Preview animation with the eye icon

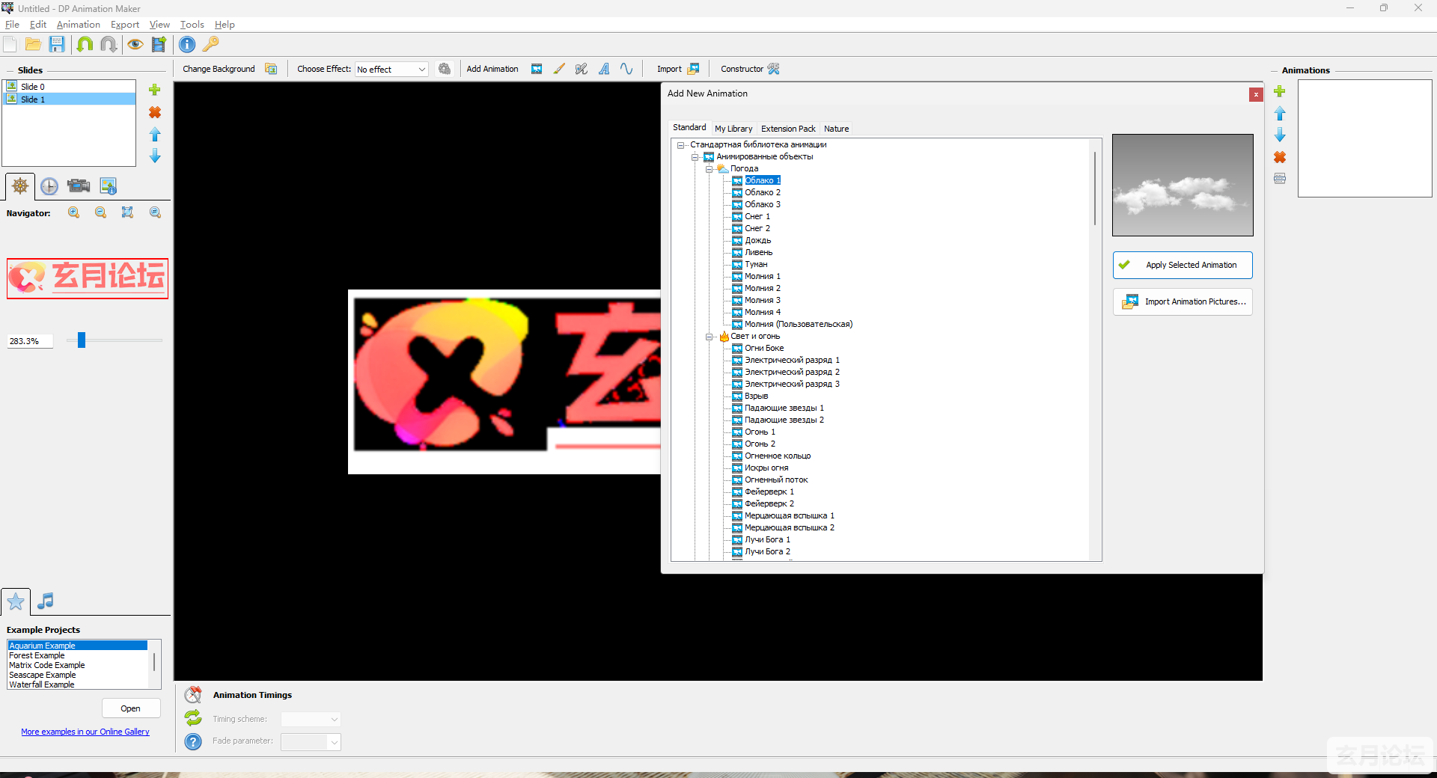coord(135,45)
